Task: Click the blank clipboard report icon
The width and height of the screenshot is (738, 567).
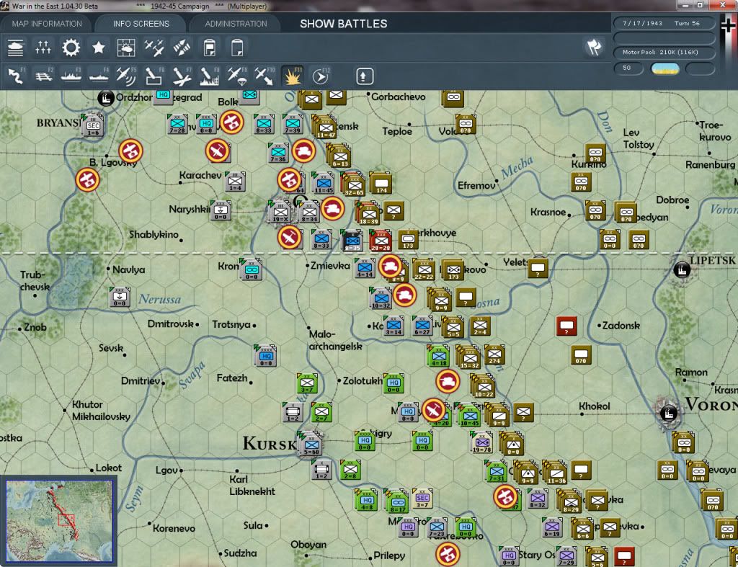Action: (x=237, y=48)
